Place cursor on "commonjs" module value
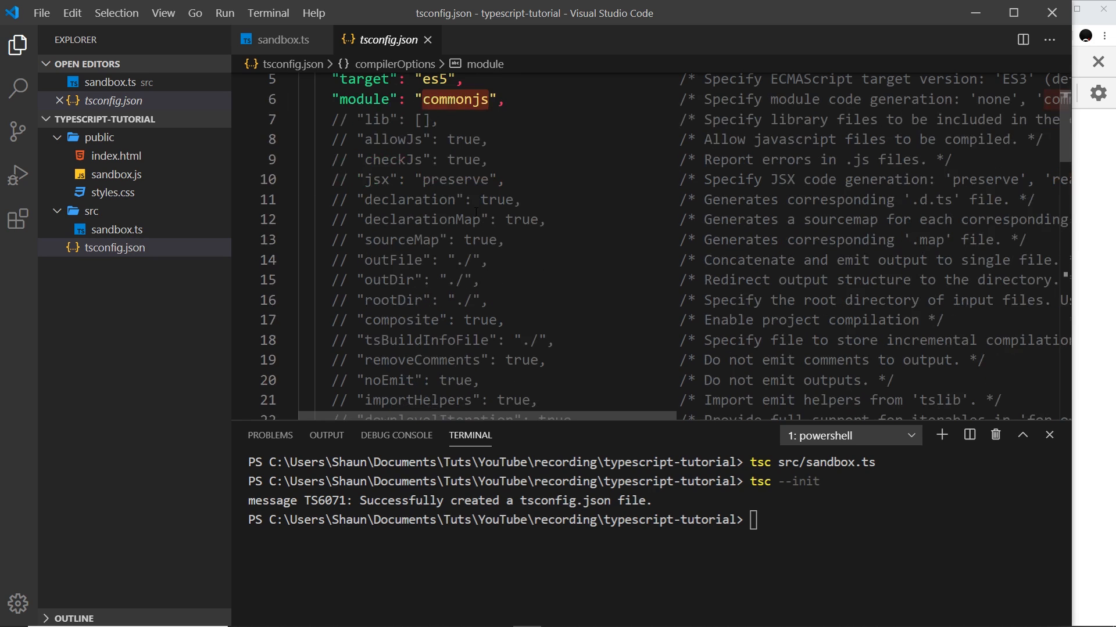 click(455, 99)
